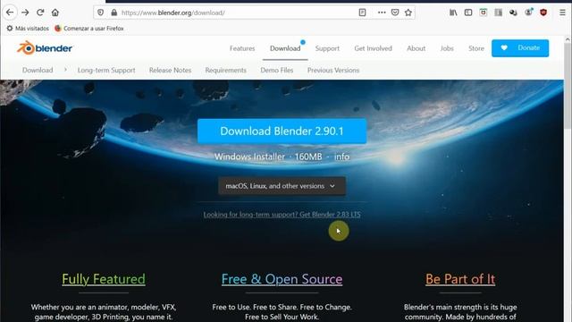Open the About menu item
This screenshot has width=572, height=322.
[416, 48]
